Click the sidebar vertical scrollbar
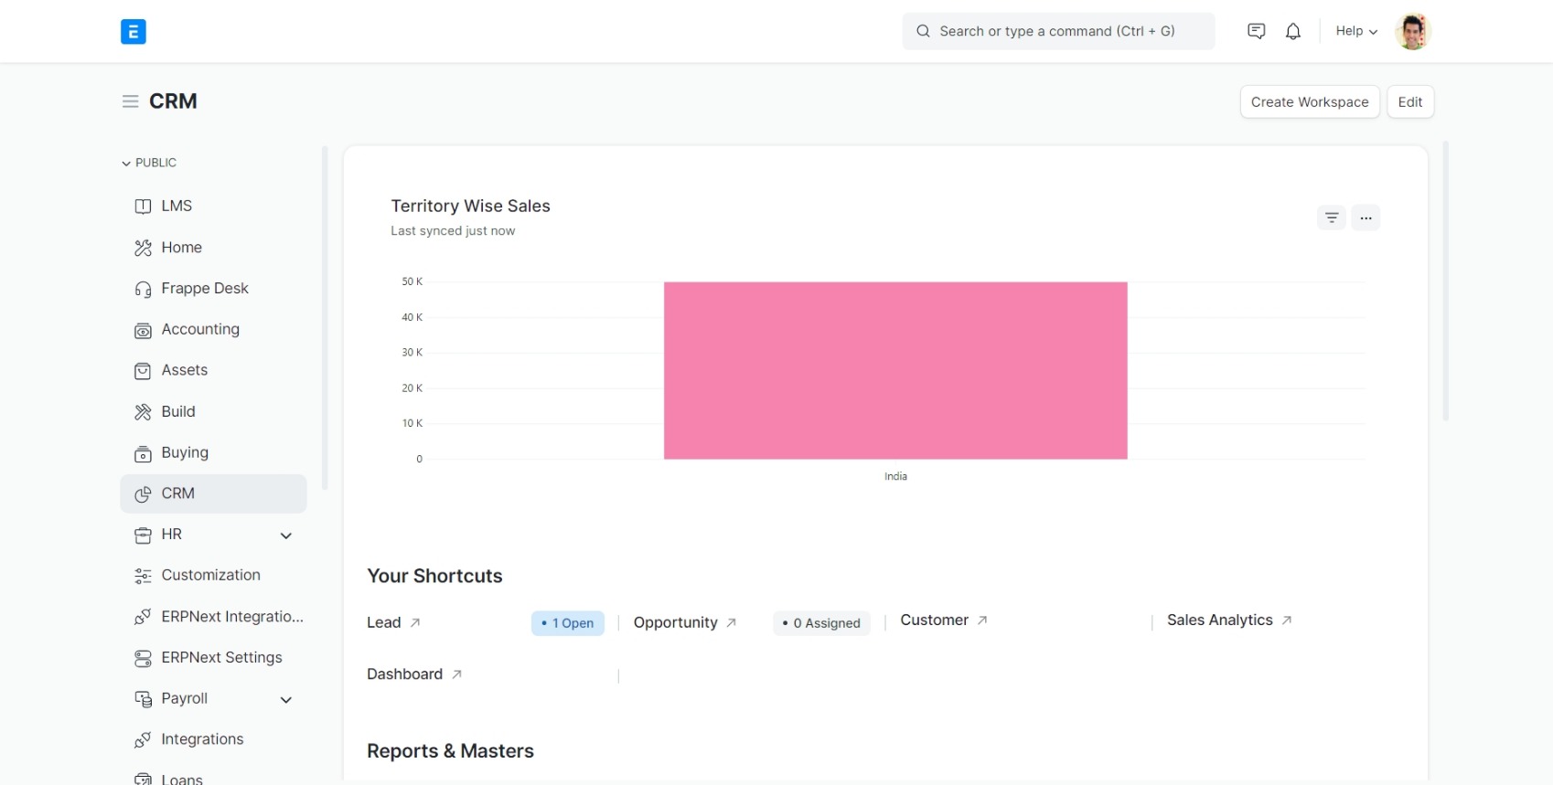The width and height of the screenshot is (1553, 785). [x=325, y=318]
